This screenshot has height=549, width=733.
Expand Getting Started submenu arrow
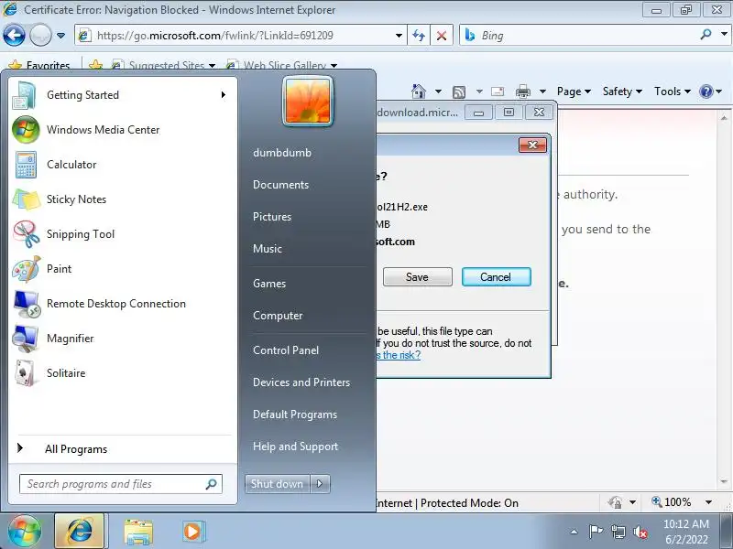(224, 95)
